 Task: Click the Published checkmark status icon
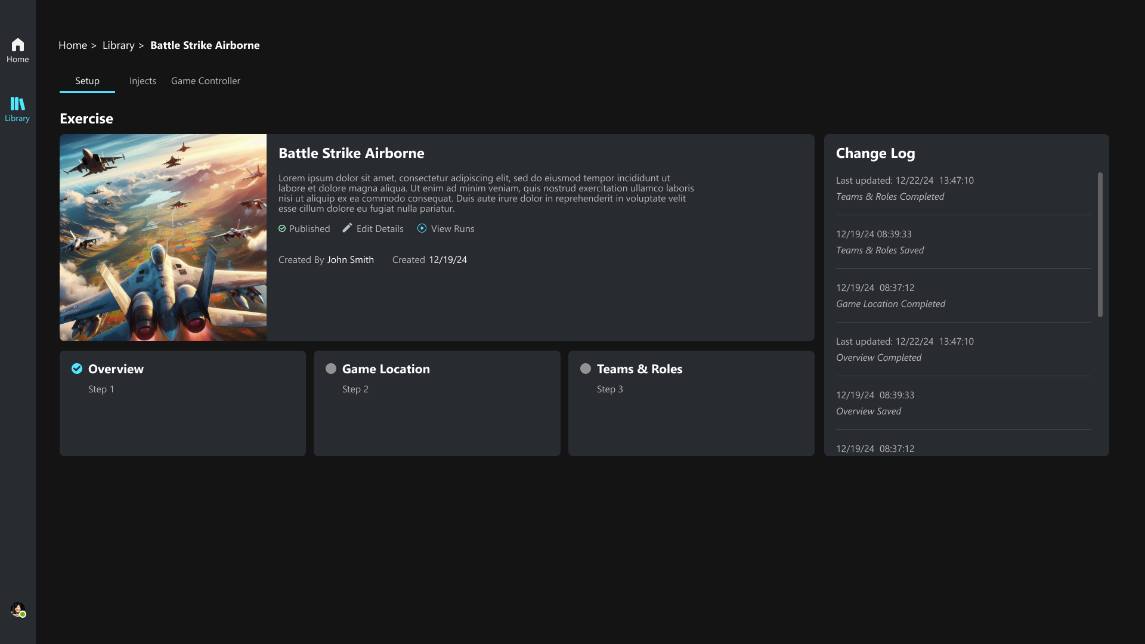point(282,229)
